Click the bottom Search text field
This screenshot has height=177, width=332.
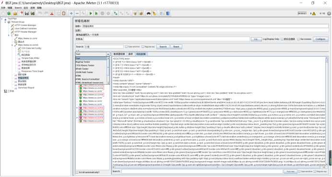(202, 171)
